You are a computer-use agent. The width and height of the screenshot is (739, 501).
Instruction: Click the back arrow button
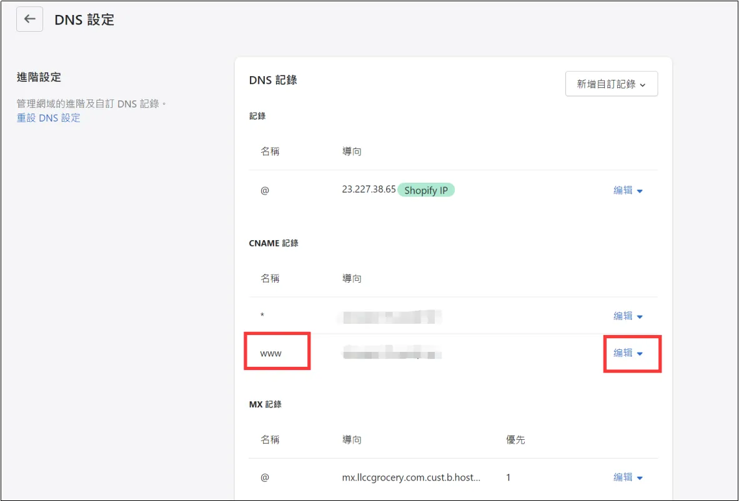point(29,19)
